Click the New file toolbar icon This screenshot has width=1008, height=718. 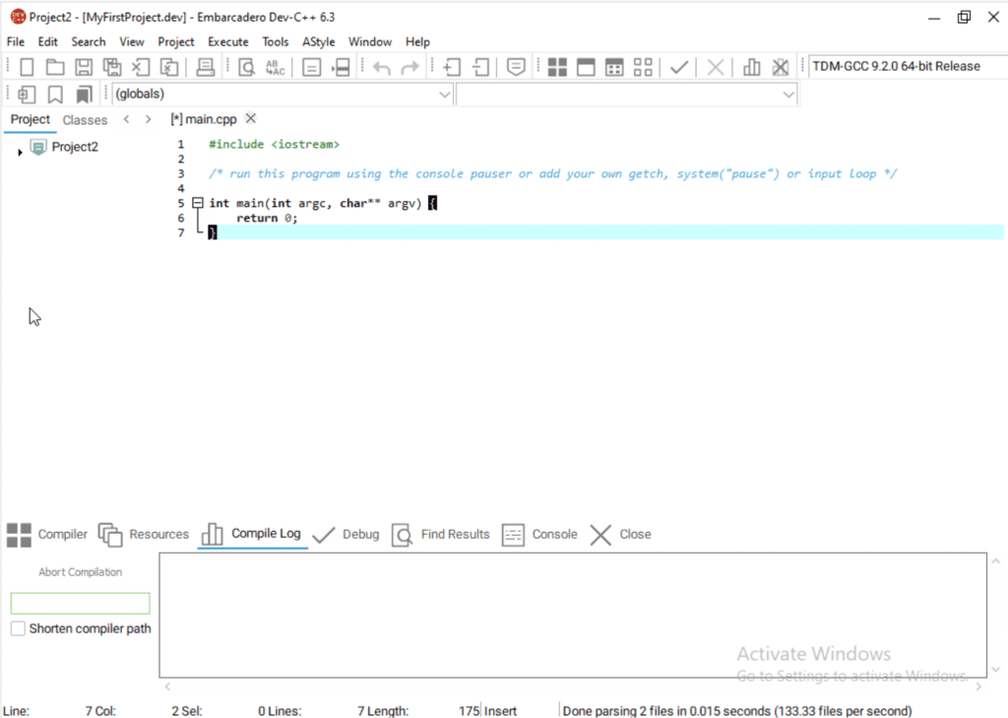tap(27, 67)
